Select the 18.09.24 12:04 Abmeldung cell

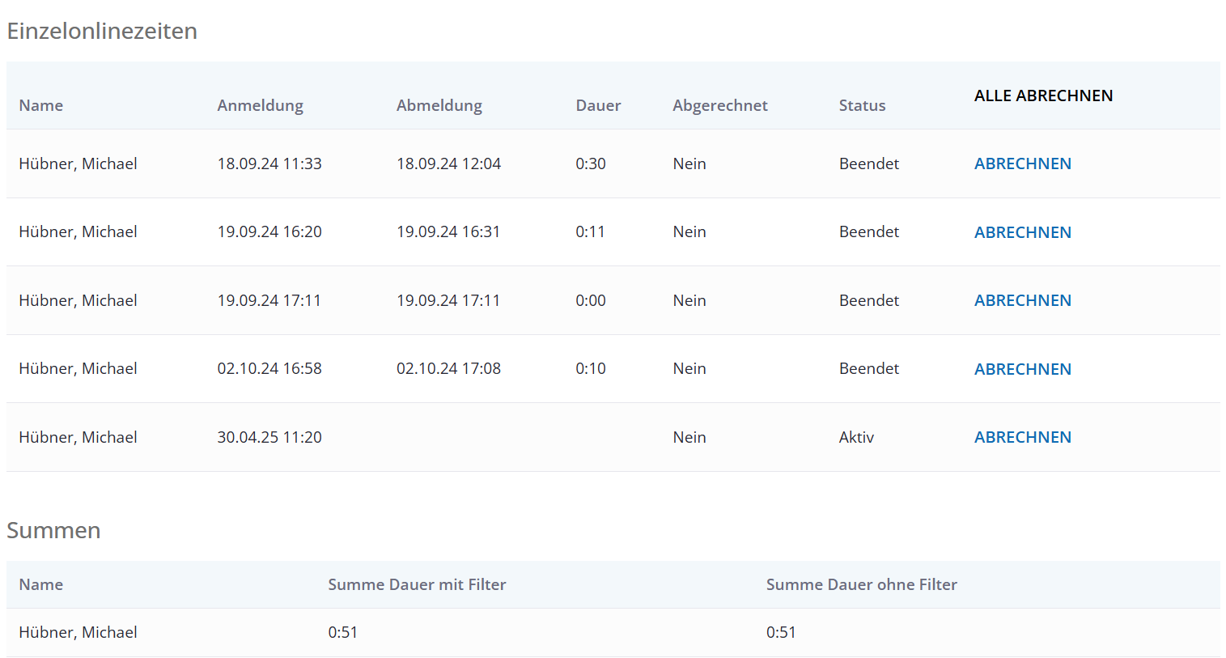[448, 163]
